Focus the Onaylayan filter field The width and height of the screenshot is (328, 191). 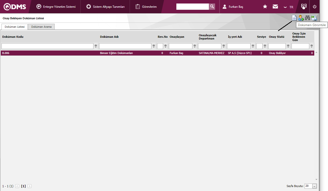(x=181, y=46)
